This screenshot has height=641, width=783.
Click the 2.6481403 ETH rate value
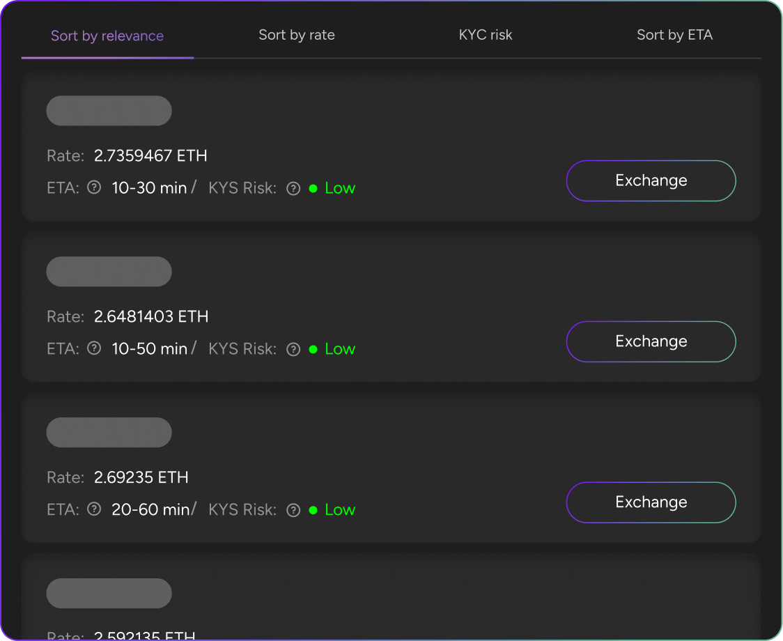click(151, 316)
